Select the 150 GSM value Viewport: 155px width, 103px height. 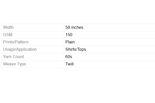point(69,35)
